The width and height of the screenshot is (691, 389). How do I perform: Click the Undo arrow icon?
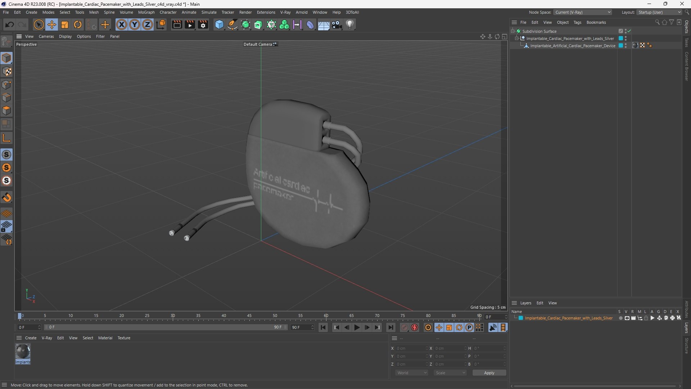(x=10, y=24)
